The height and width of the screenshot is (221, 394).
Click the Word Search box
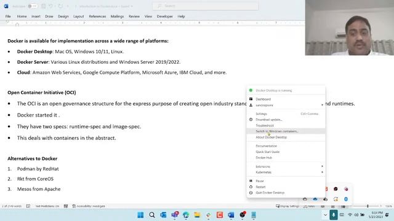coord(205,6)
